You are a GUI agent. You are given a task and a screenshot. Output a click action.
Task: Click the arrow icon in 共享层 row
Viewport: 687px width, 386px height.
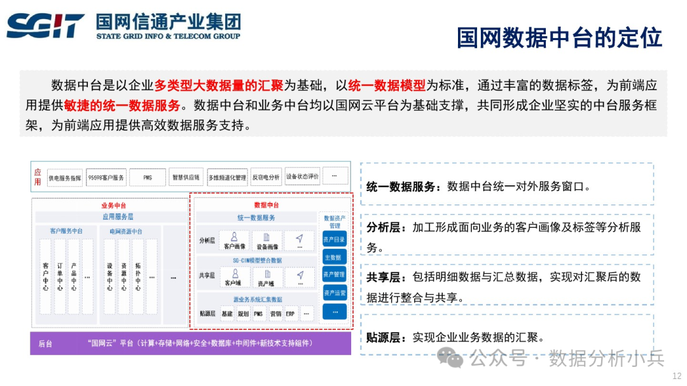300,275
